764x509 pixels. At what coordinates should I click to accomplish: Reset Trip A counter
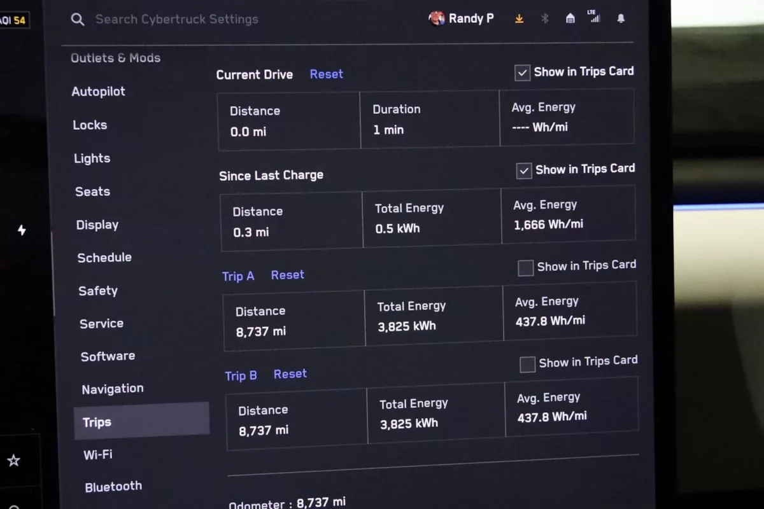[287, 275]
